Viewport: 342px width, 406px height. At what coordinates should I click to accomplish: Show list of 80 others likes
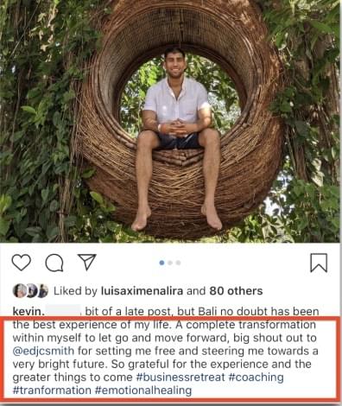click(236, 291)
